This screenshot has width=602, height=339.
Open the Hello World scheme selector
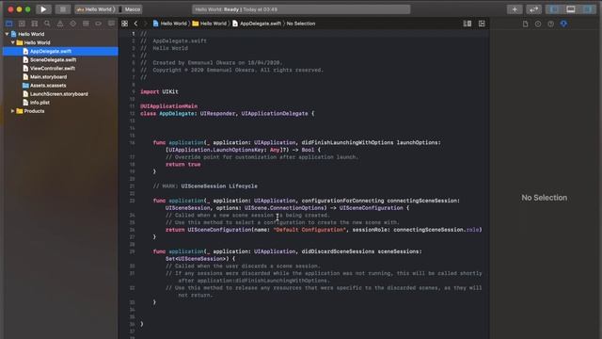point(95,9)
